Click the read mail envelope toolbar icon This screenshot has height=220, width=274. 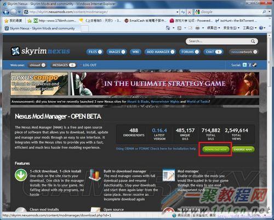click(x=190, y=28)
